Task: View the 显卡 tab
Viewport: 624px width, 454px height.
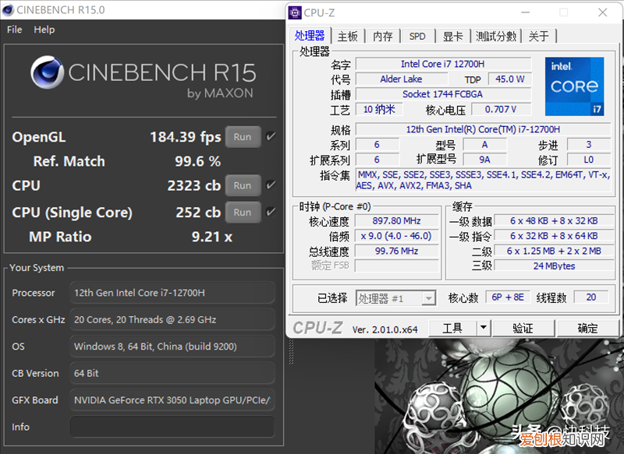Action: pos(453,35)
